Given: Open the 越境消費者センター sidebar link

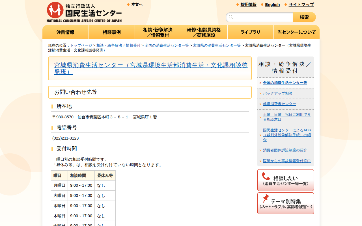Looking at the screenshot, I should pos(279,104).
